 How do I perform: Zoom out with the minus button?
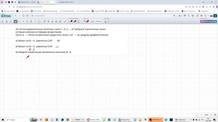201,115
